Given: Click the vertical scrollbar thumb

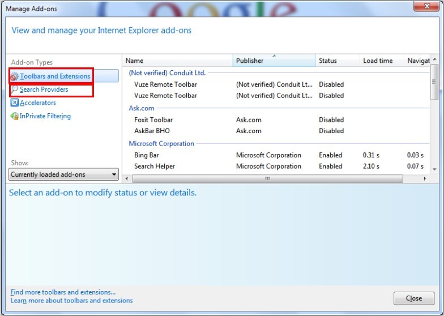Looking at the screenshot, I should pyautogui.click(x=434, y=82).
